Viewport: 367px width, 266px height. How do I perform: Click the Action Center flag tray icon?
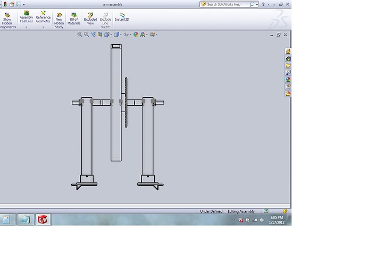point(248,220)
